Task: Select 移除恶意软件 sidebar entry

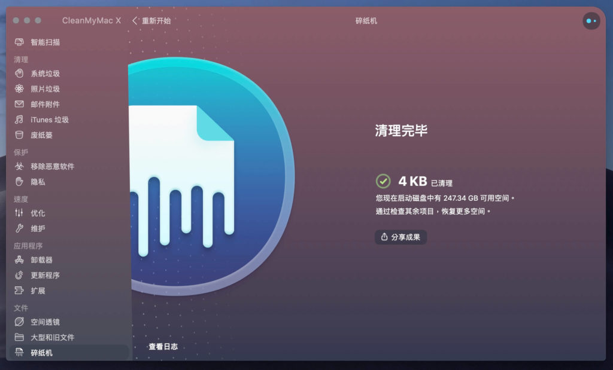Action: tap(53, 166)
